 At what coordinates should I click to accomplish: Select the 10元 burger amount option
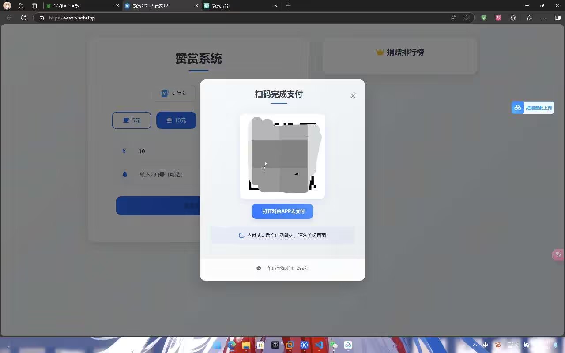[x=176, y=120]
